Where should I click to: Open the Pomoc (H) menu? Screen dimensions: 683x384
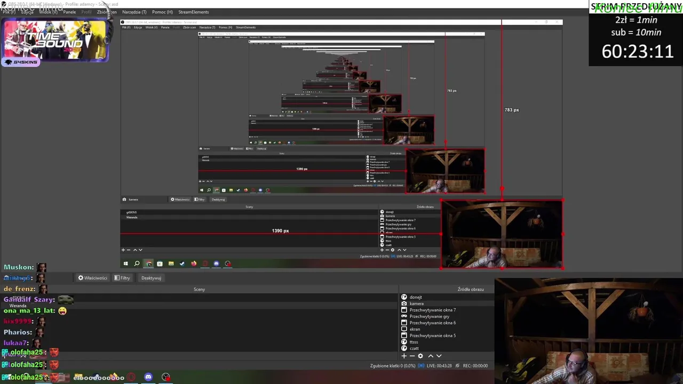(162, 12)
